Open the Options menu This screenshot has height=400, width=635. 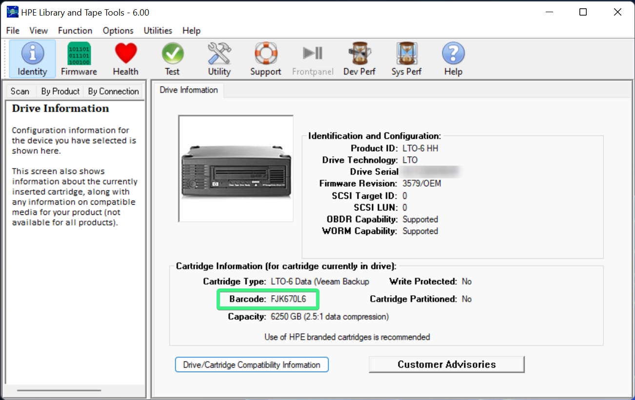(x=118, y=30)
